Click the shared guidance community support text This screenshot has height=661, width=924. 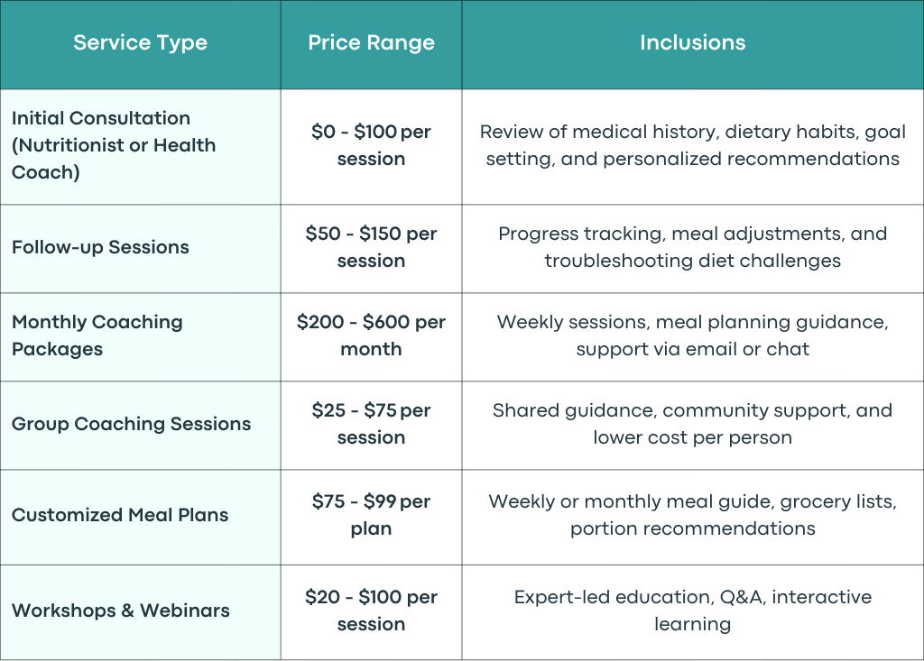click(692, 424)
